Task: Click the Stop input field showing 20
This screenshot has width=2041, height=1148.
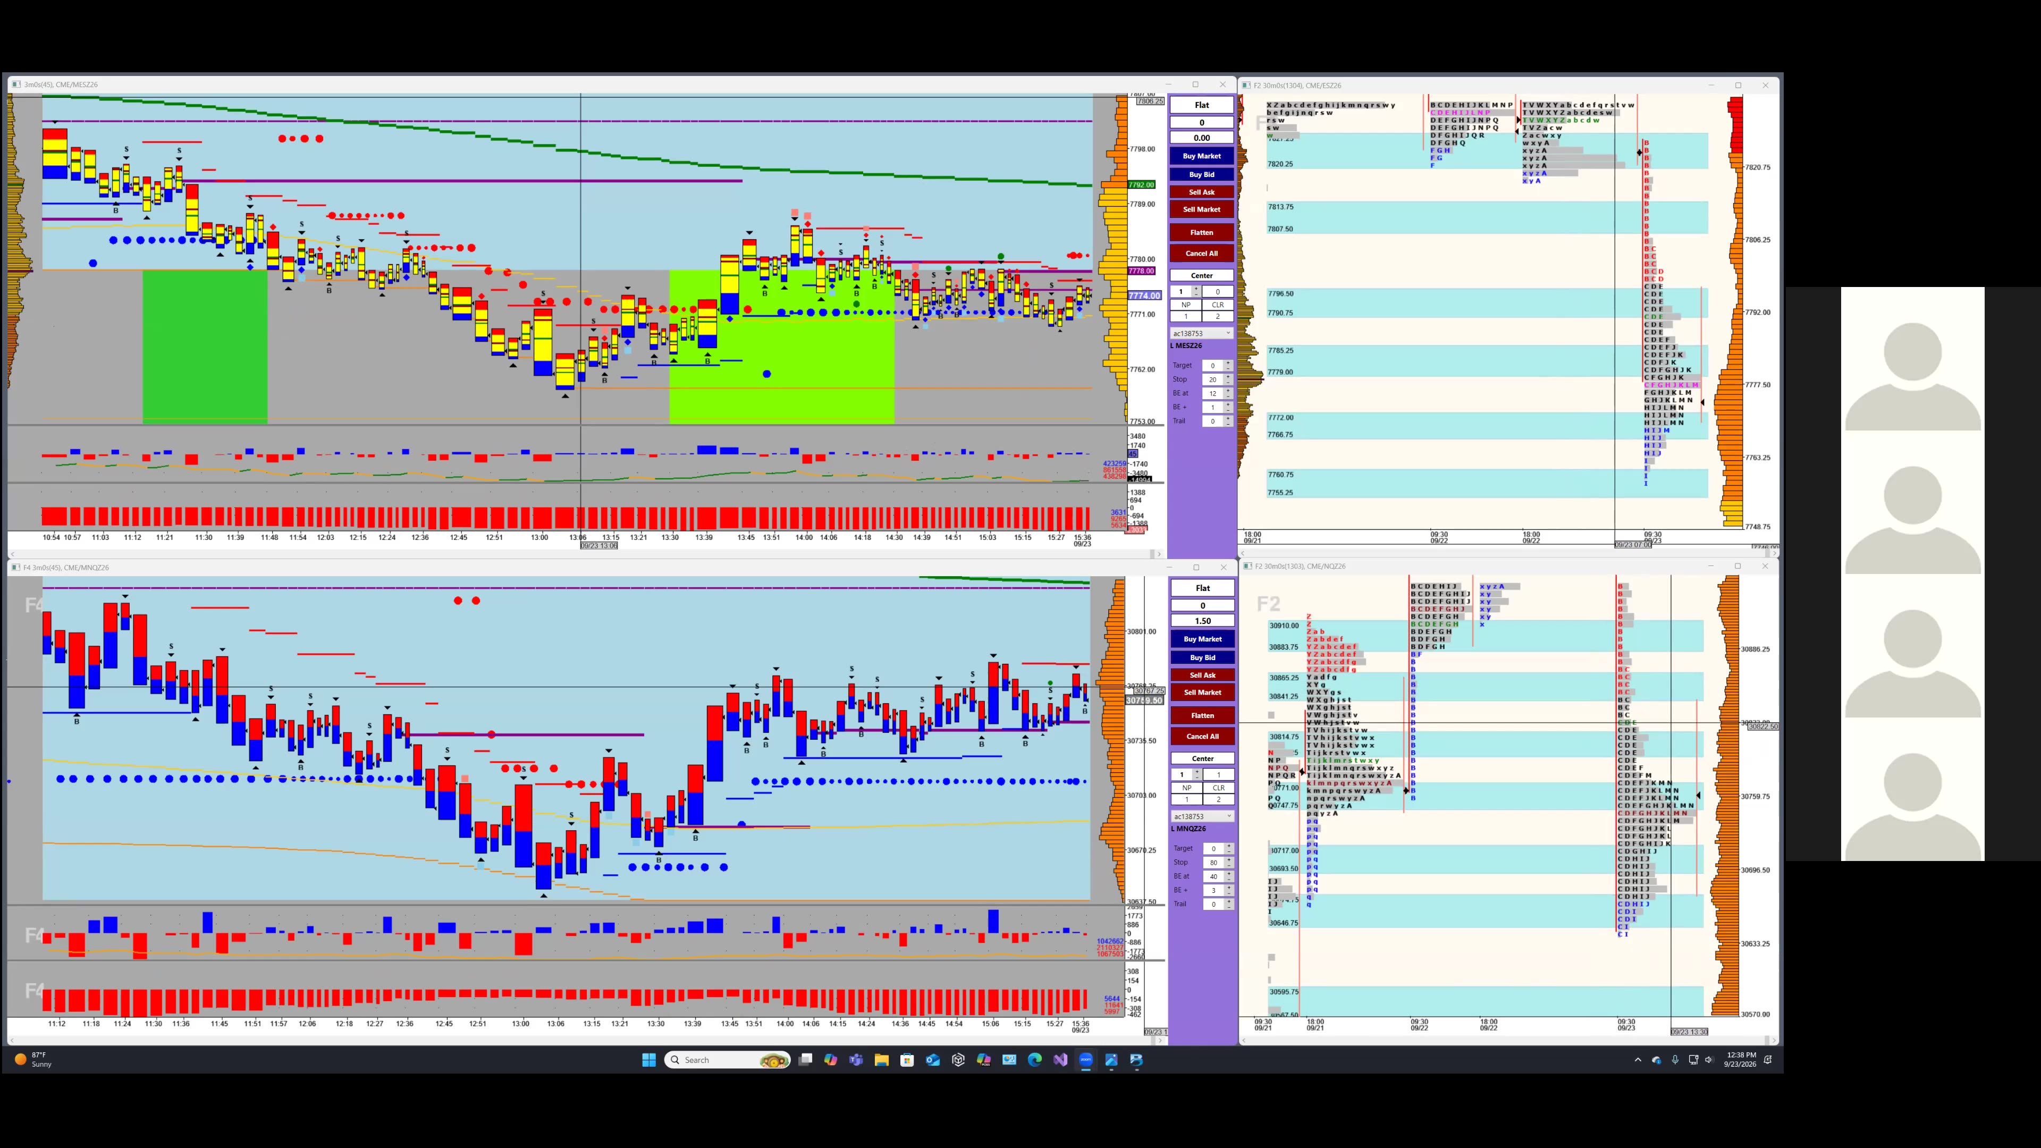Action: click(x=1213, y=379)
